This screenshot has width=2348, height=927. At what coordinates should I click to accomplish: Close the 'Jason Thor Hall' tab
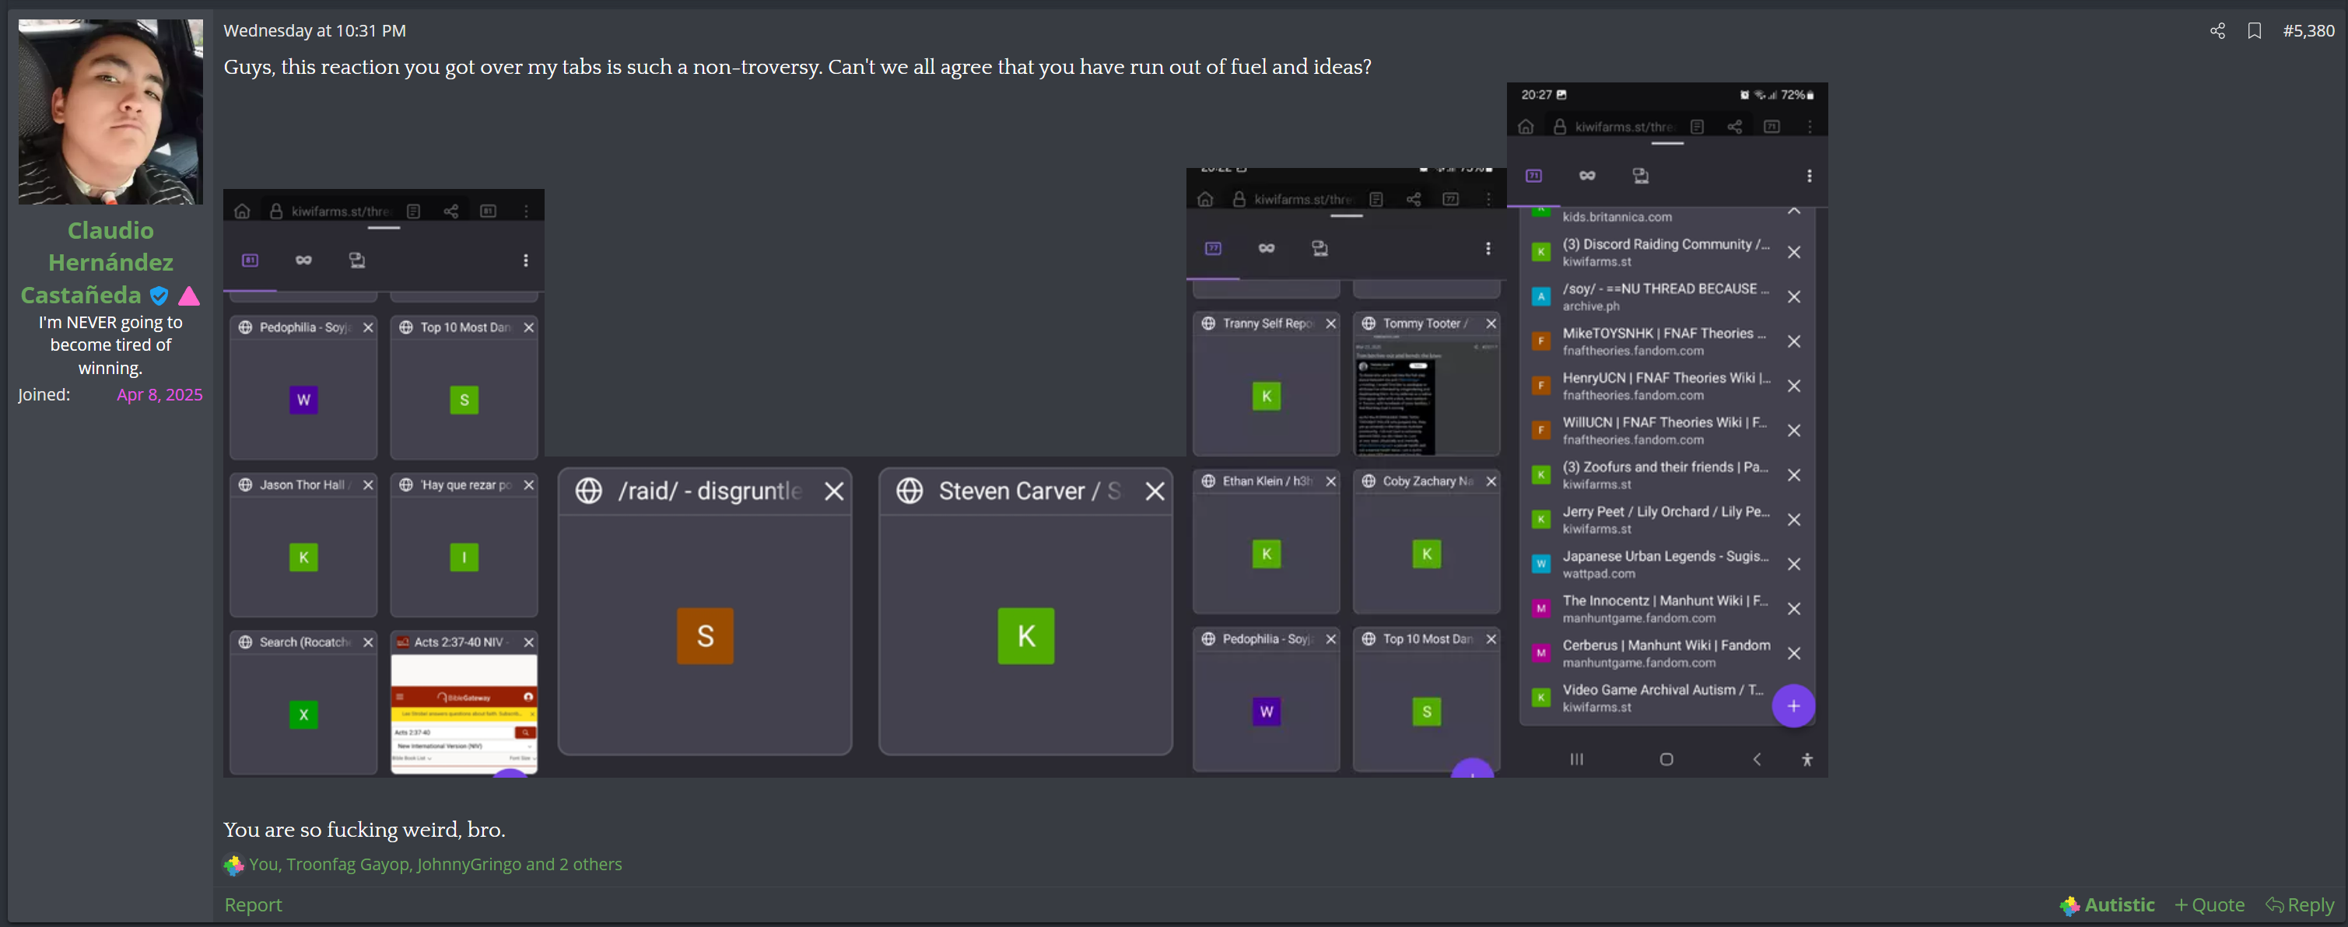click(368, 485)
